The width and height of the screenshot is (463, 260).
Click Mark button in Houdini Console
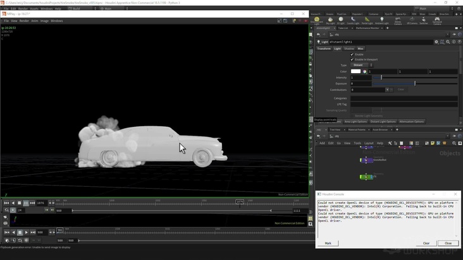tap(328, 243)
